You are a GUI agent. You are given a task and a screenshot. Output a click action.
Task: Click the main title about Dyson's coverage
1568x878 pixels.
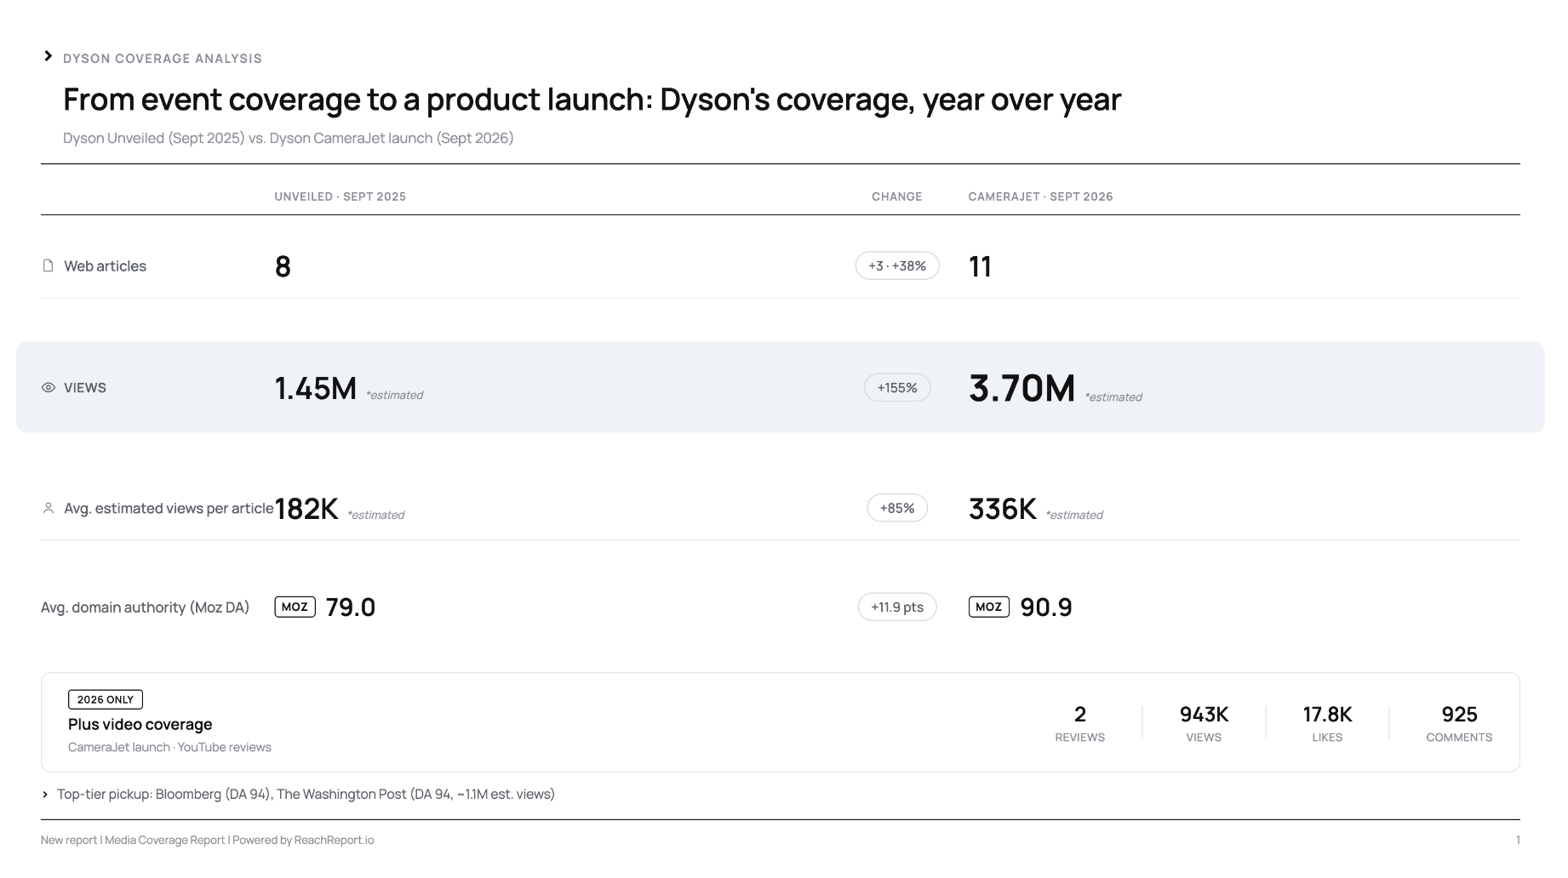point(592,100)
